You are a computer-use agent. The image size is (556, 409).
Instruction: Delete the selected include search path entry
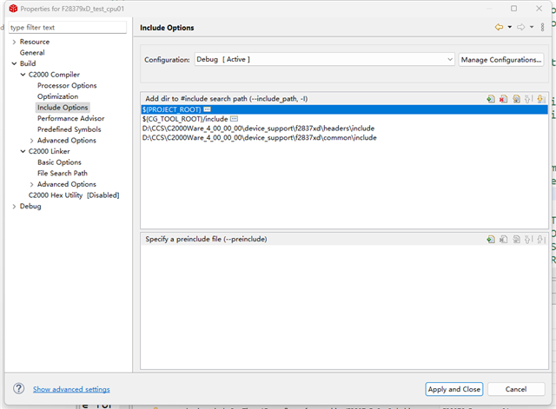pos(503,99)
